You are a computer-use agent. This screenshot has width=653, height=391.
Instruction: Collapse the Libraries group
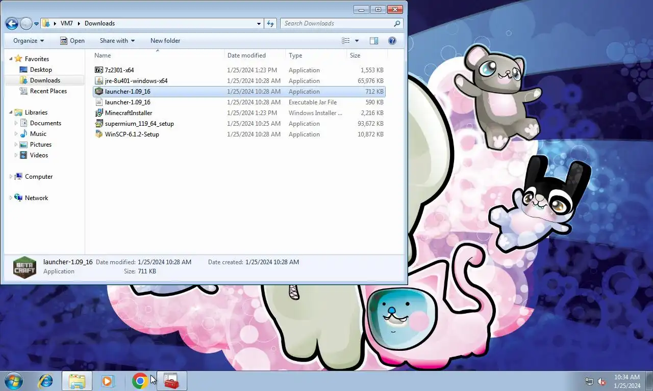tap(11, 113)
